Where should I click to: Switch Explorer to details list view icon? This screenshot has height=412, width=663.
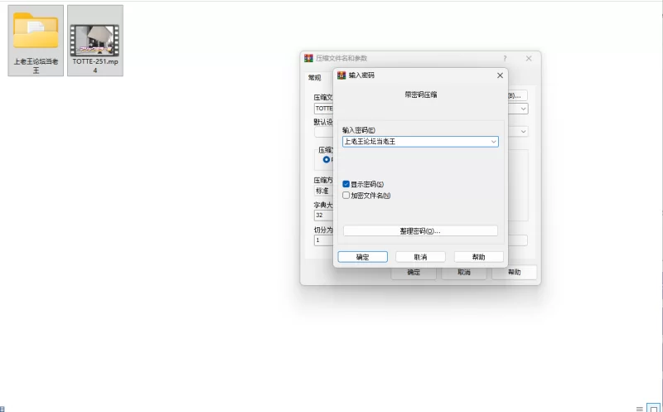639,409
